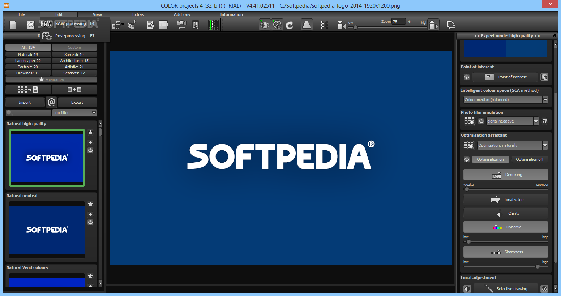The image size is (561, 296).
Task: Open the 'no filter' dropdown
Action: click(x=74, y=113)
